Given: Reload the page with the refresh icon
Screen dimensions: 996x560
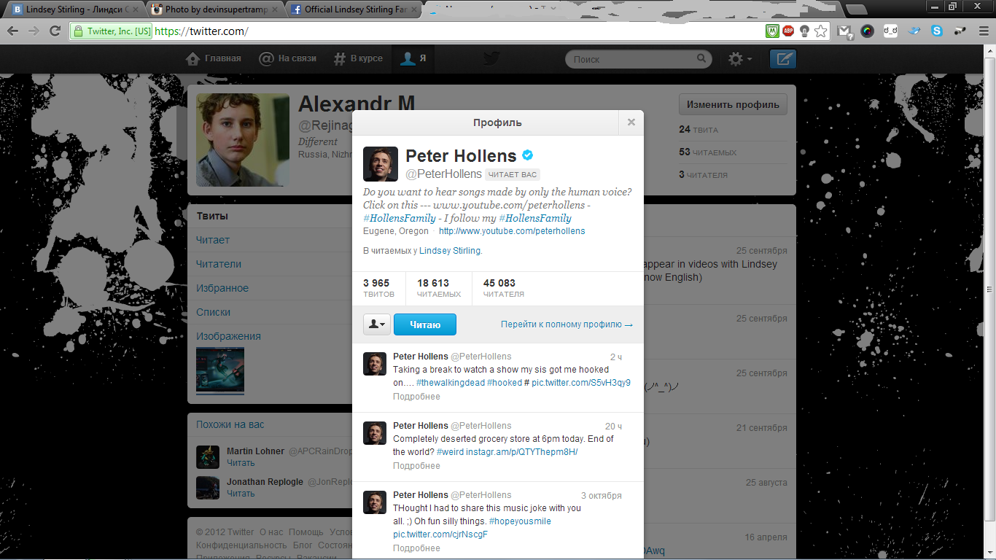Looking at the screenshot, I should tap(55, 31).
